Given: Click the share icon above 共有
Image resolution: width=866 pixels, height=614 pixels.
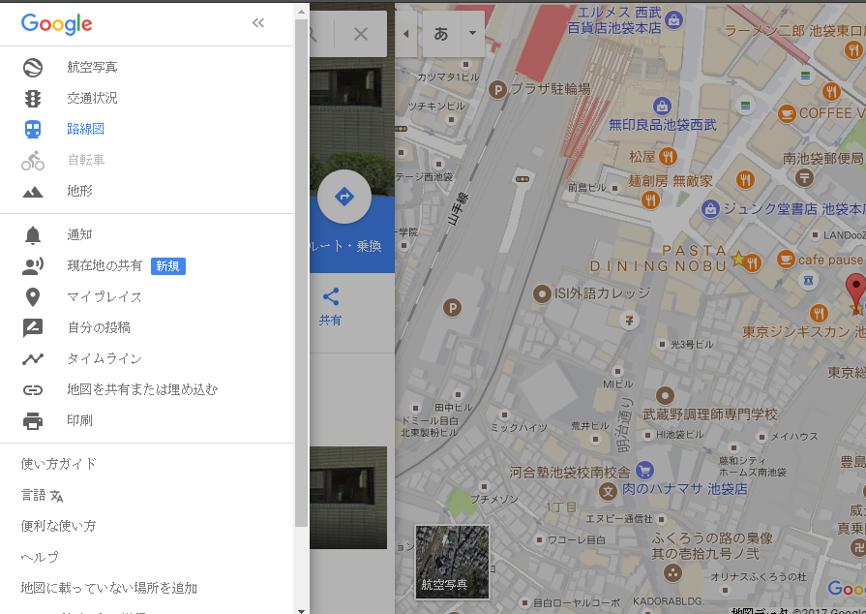Looking at the screenshot, I should click(x=330, y=296).
